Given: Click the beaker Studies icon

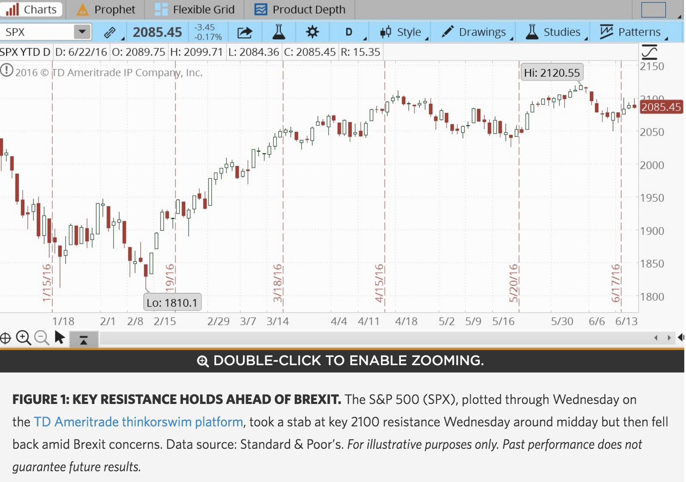Looking at the screenshot, I should pos(532,32).
